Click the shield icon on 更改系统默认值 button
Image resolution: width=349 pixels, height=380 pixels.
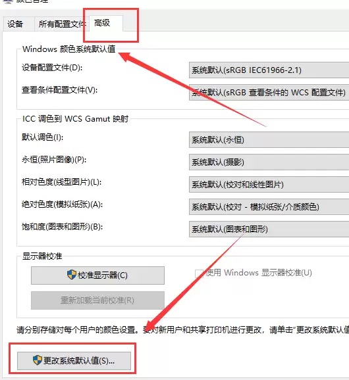38,360
